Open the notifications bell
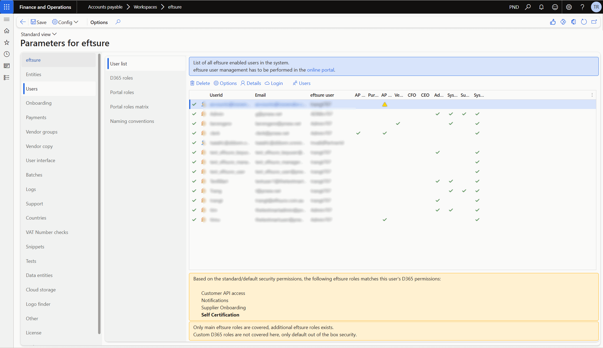 pos(541,7)
